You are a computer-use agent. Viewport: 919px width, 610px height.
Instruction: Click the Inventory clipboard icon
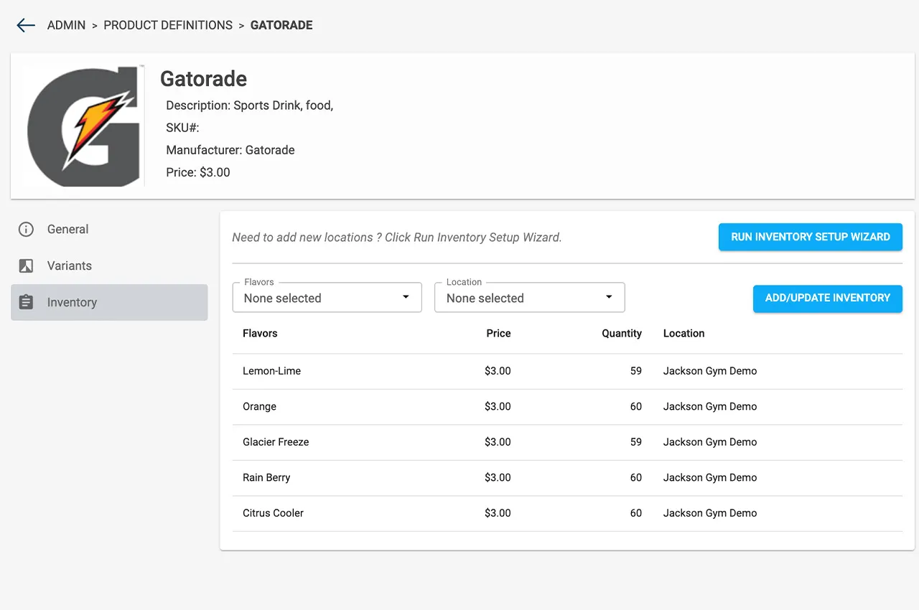tap(26, 302)
